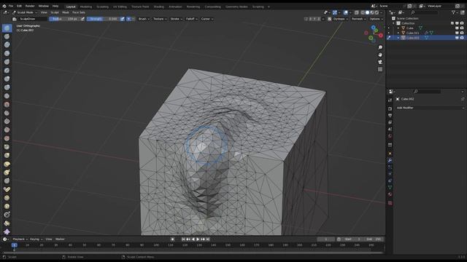This screenshot has width=467, height=262.
Task: Toggle the Dyntopo checkbox
Action: coord(329,19)
